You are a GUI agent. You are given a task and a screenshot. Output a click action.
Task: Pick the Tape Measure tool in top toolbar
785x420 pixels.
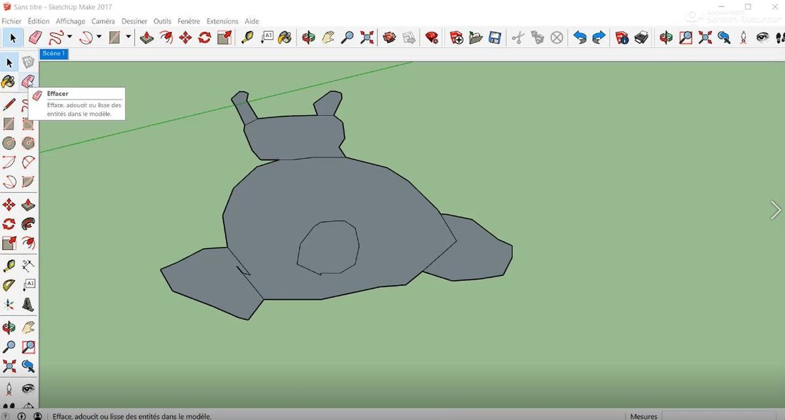(x=247, y=37)
